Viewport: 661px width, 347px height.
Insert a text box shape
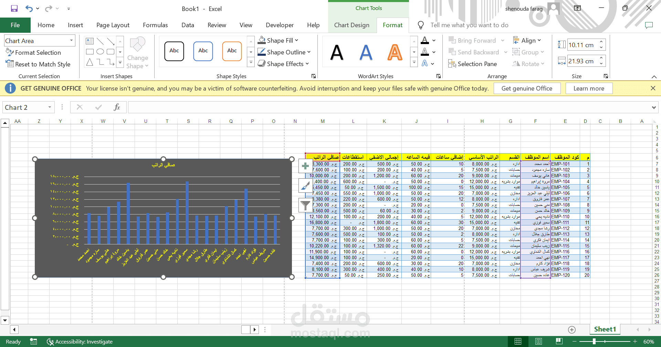tap(90, 41)
